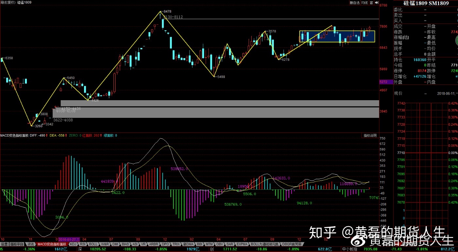Click the 中小板指 label in status bar
The image size is (458, 252).
(x=350, y=249)
